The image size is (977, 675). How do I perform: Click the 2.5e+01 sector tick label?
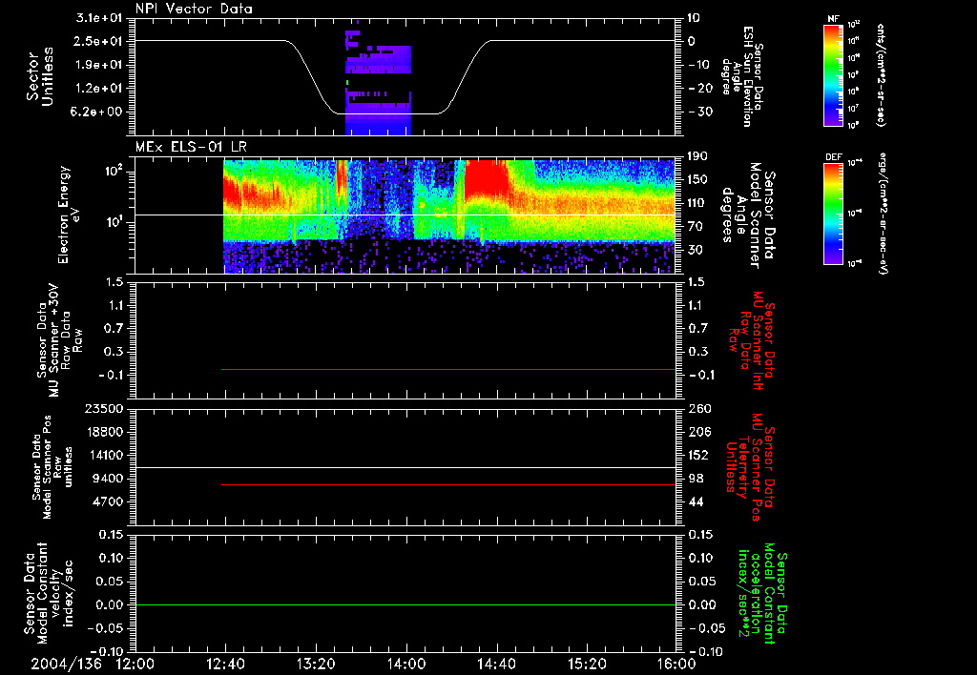tap(99, 41)
